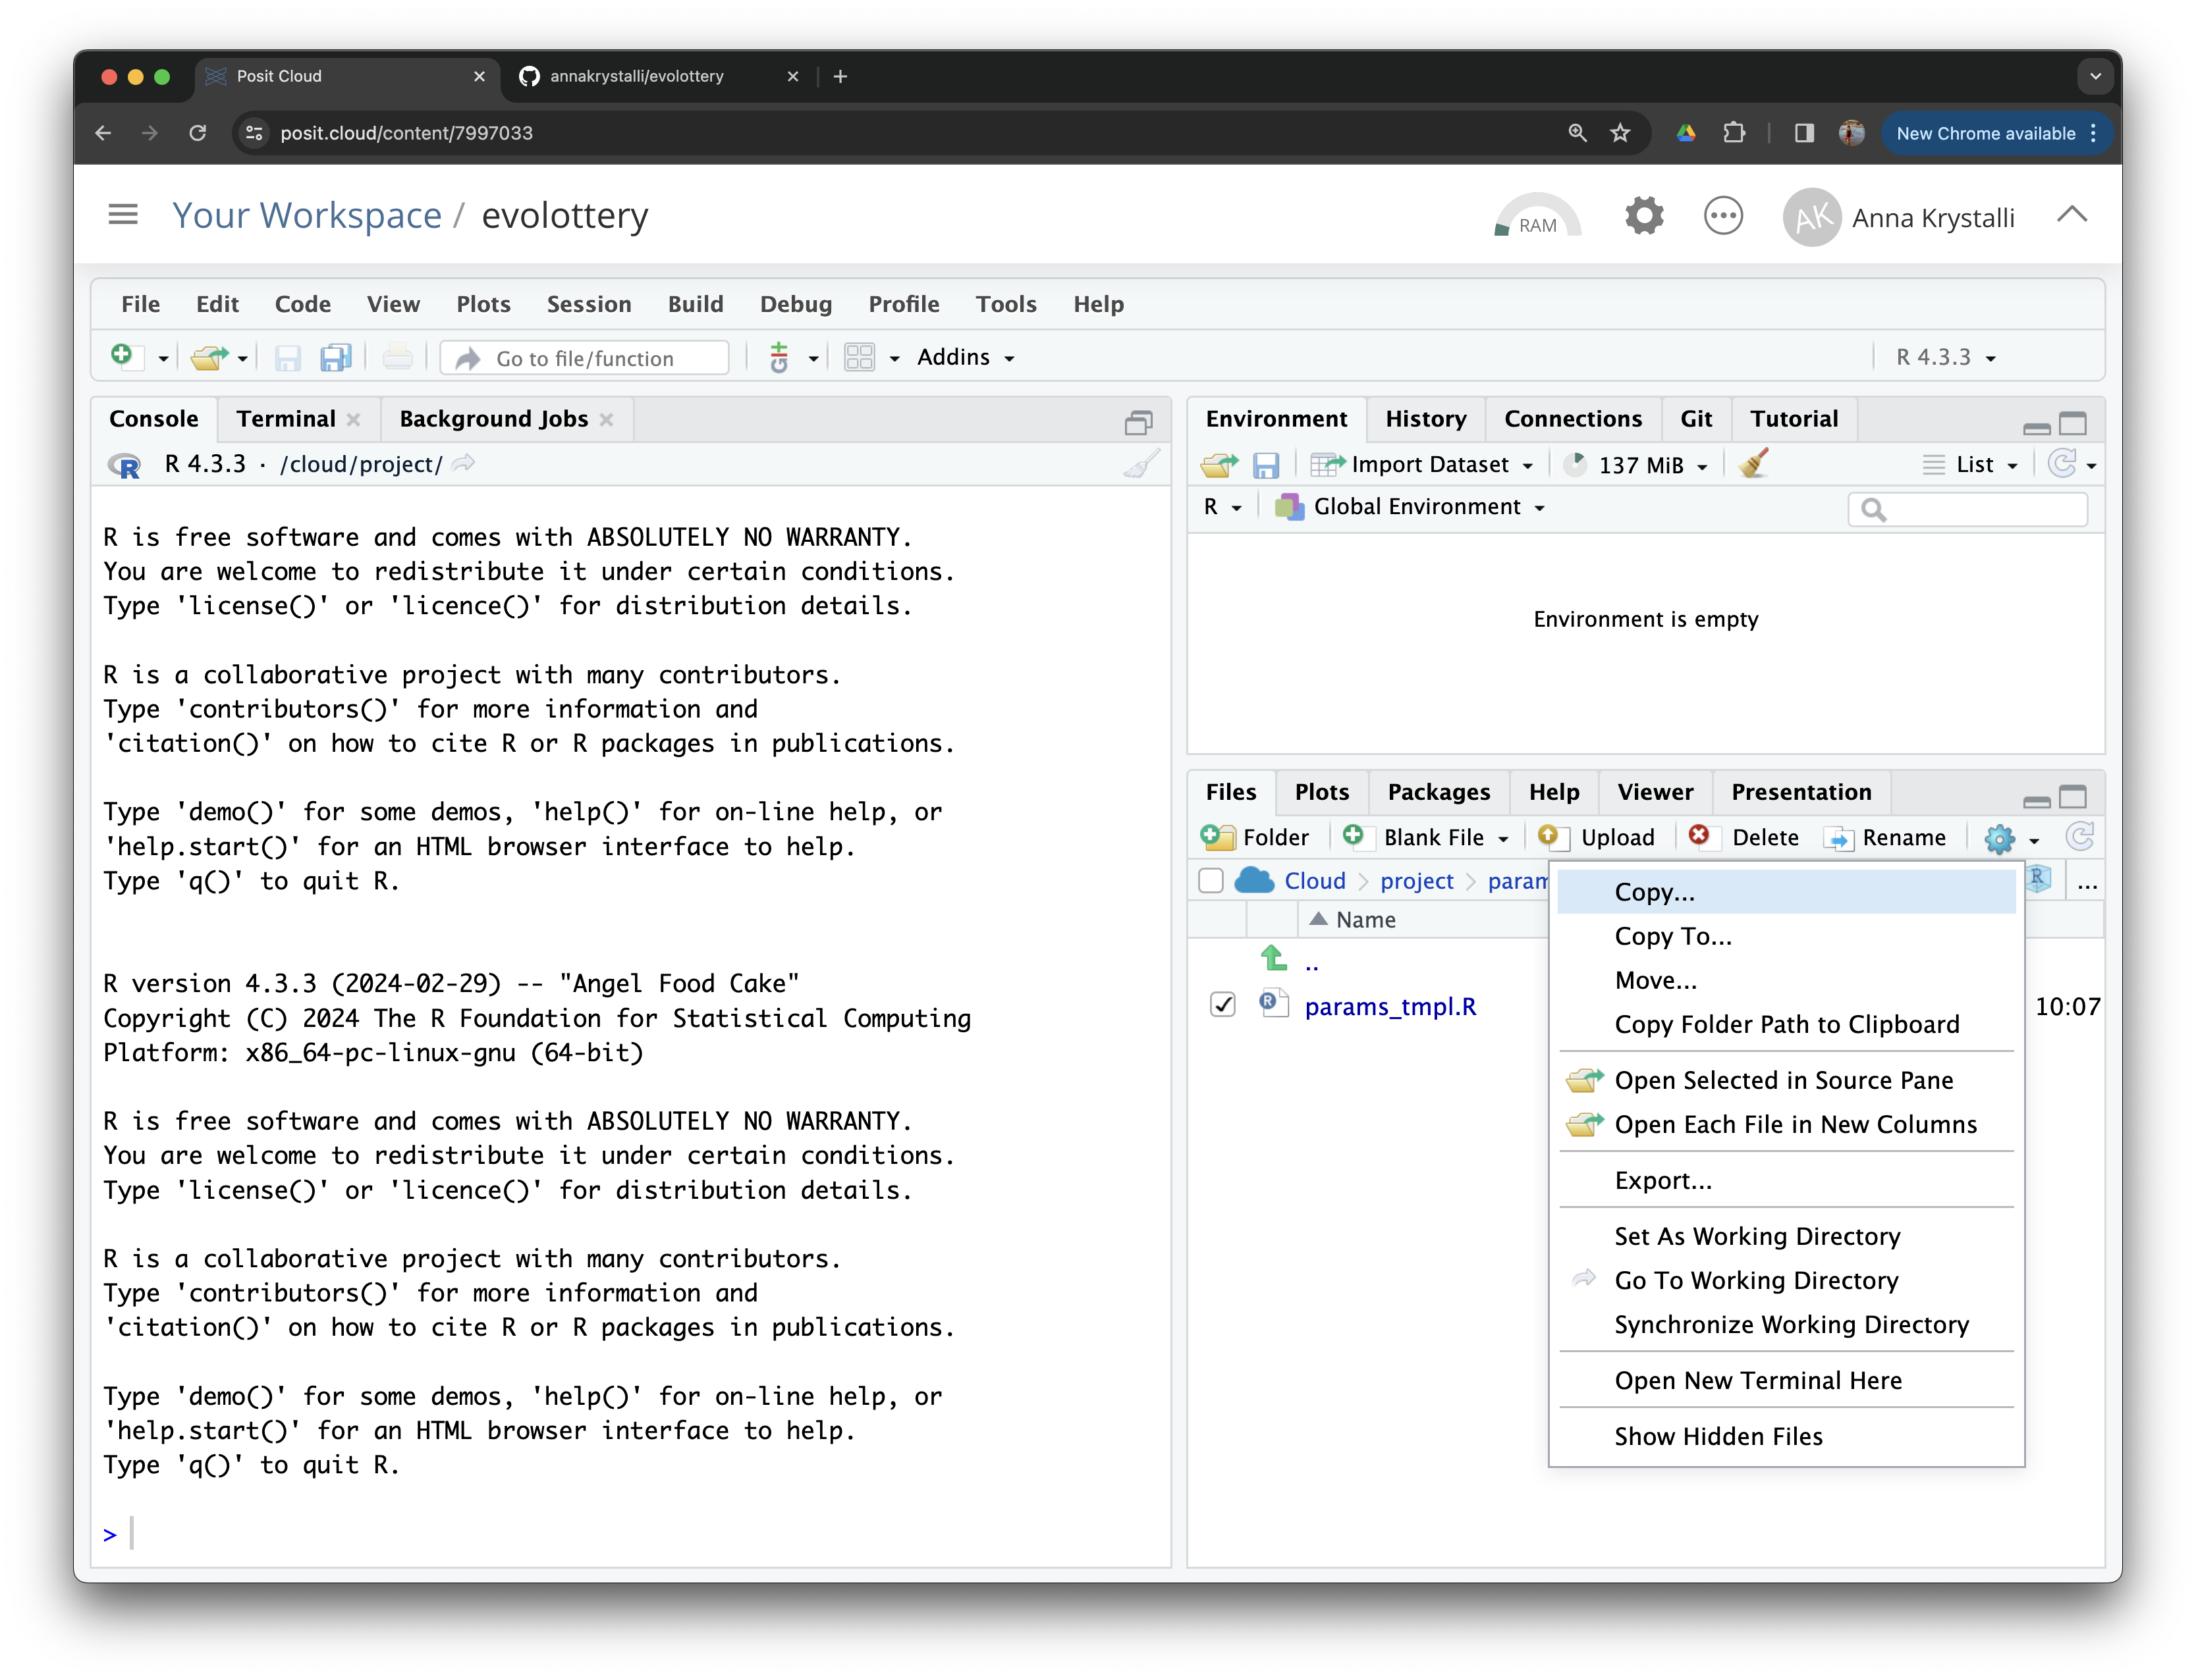Select Copy... in the context menu
This screenshot has width=2196, height=1680.
[1787, 891]
